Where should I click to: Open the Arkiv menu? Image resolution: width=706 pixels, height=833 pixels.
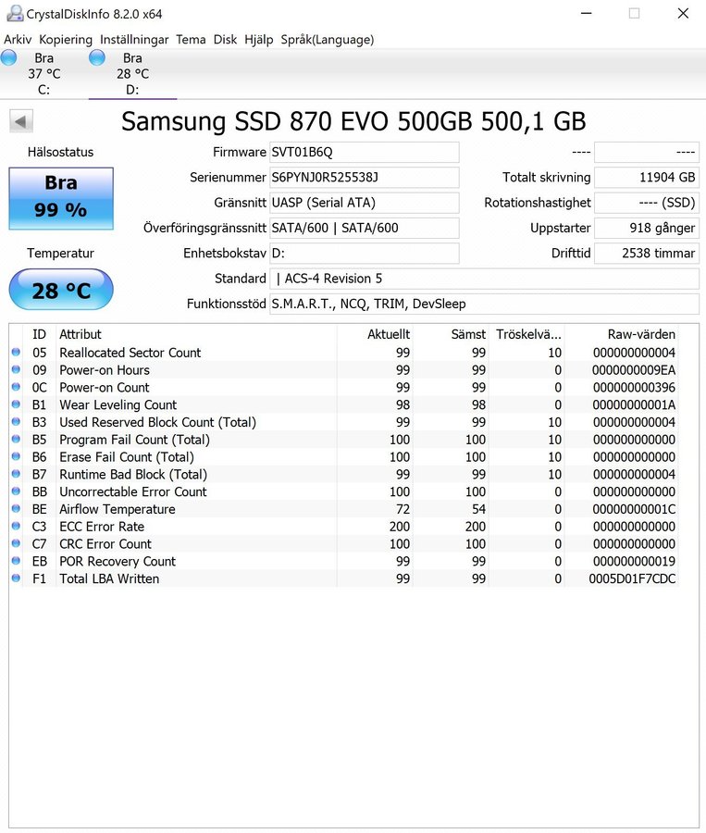(18, 39)
